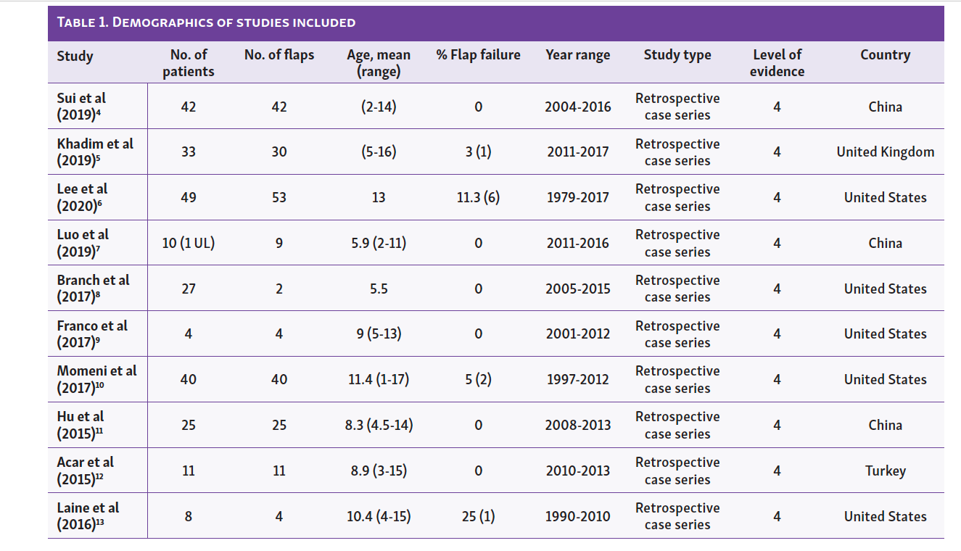961x551 pixels.
Task: Select the Turkey country entry for Acar et al
Action: pos(885,471)
